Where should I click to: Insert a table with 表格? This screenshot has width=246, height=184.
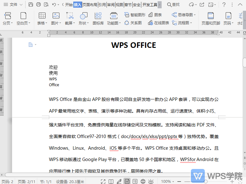click(x=42, y=19)
